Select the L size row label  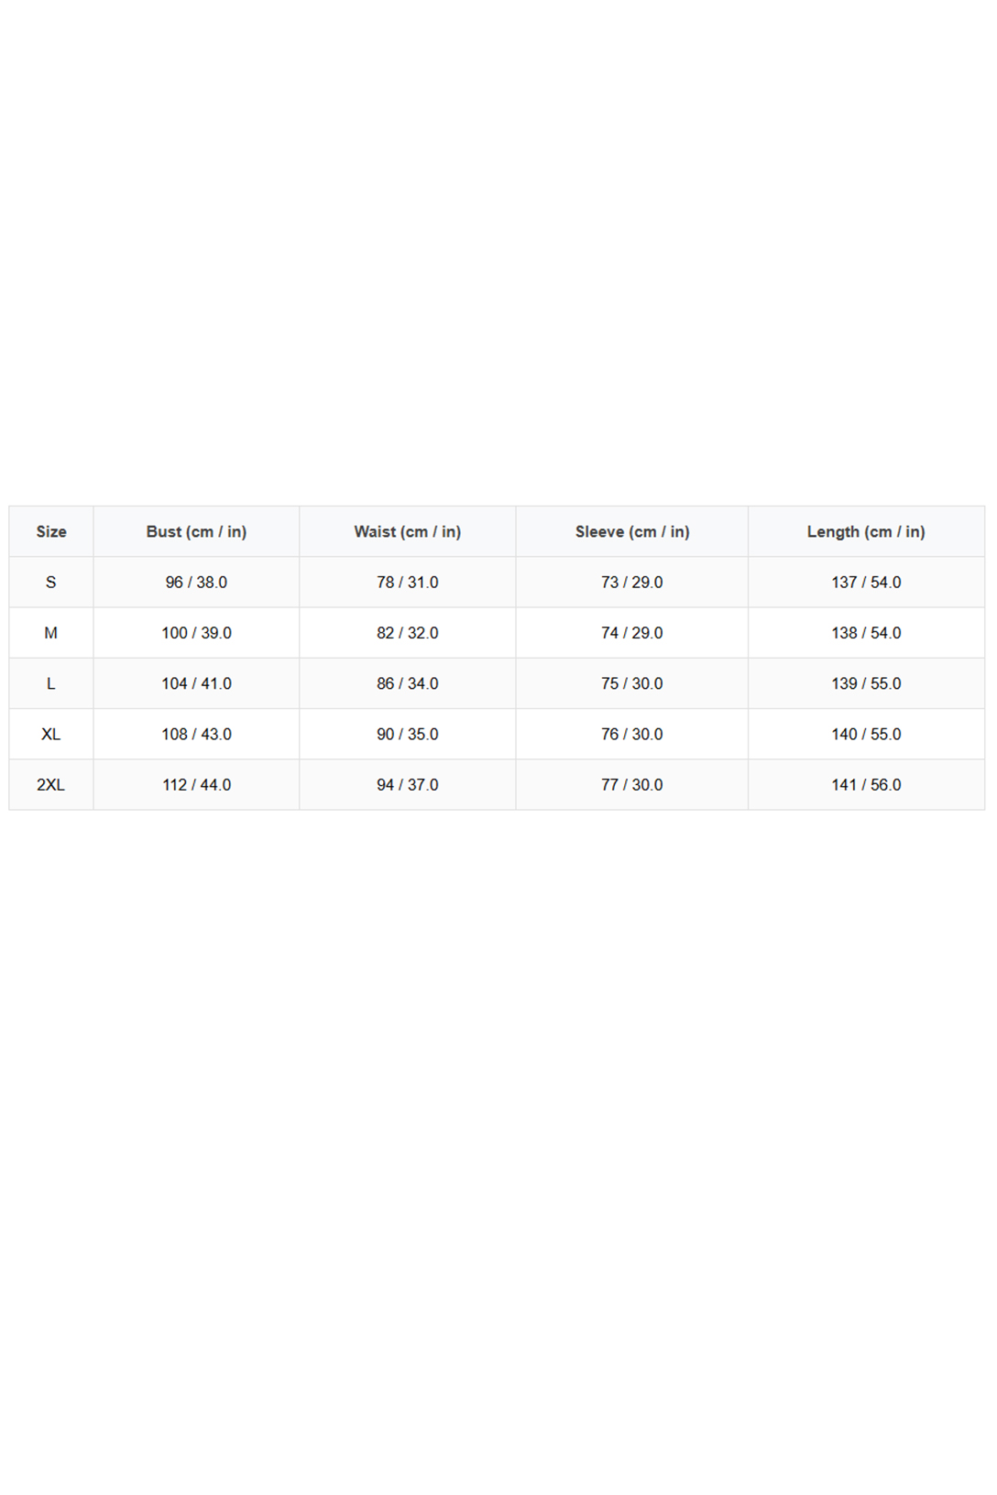(51, 683)
